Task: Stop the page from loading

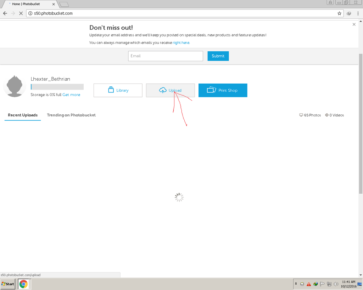Action: pos(21,13)
